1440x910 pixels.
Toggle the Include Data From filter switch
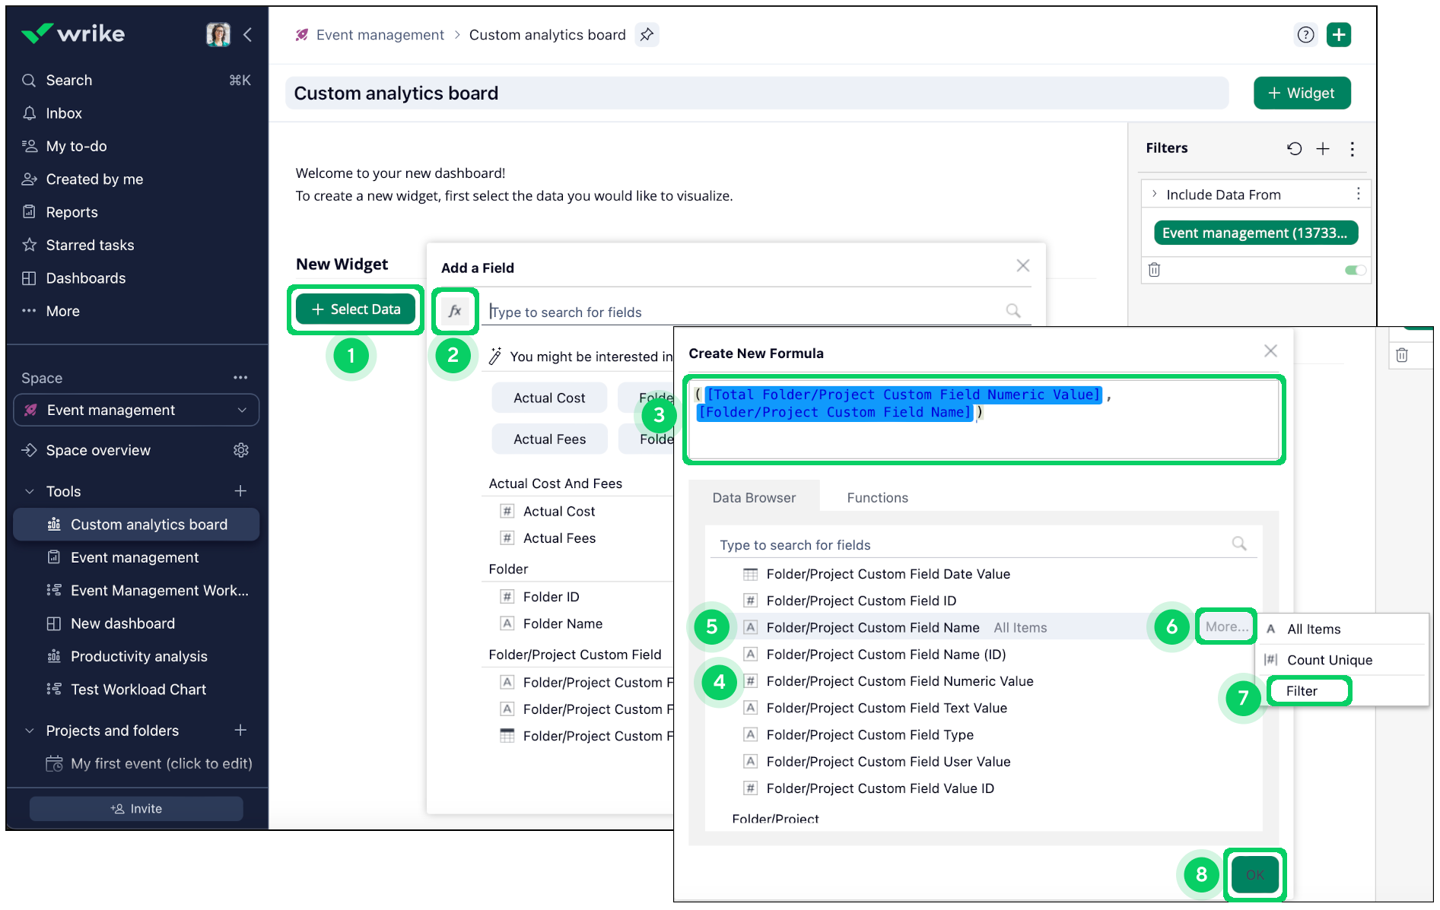point(1355,270)
